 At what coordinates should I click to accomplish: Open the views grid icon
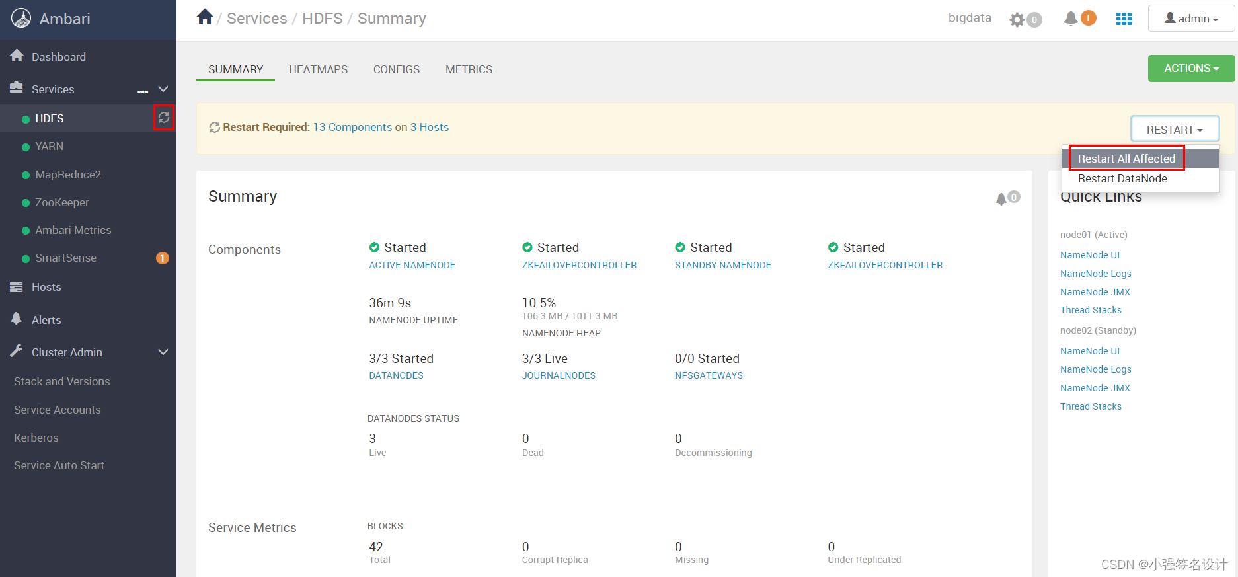click(x=1124, y=19)
